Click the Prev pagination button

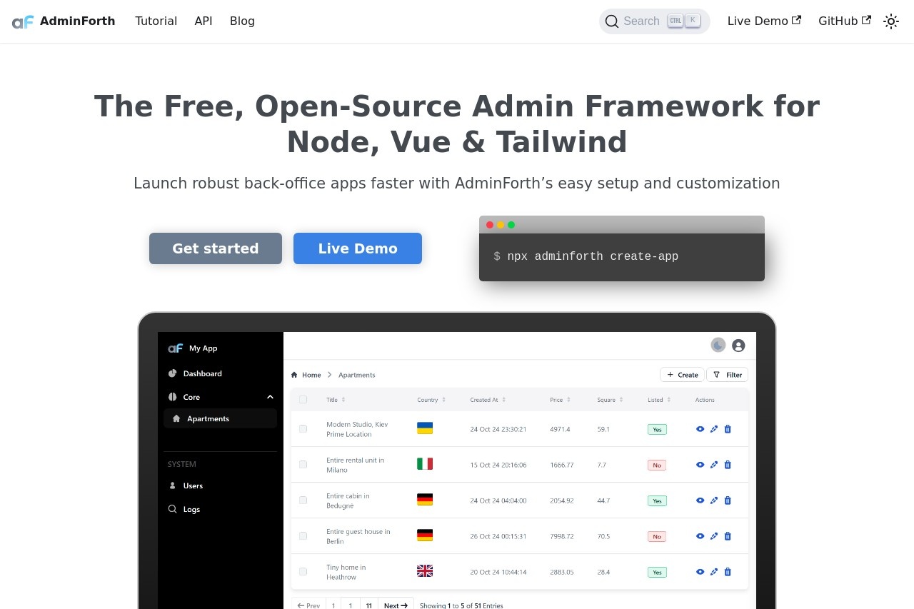pos(308,605)
